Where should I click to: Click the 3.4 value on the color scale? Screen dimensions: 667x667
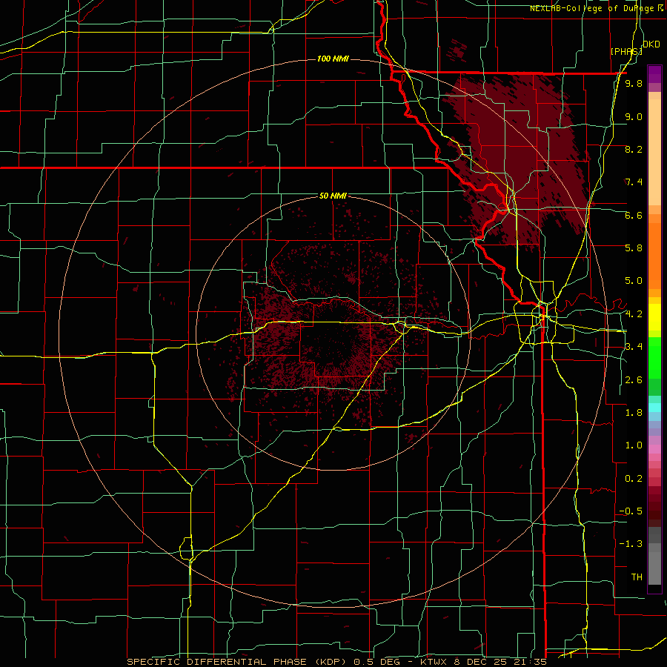pos(634,347)
